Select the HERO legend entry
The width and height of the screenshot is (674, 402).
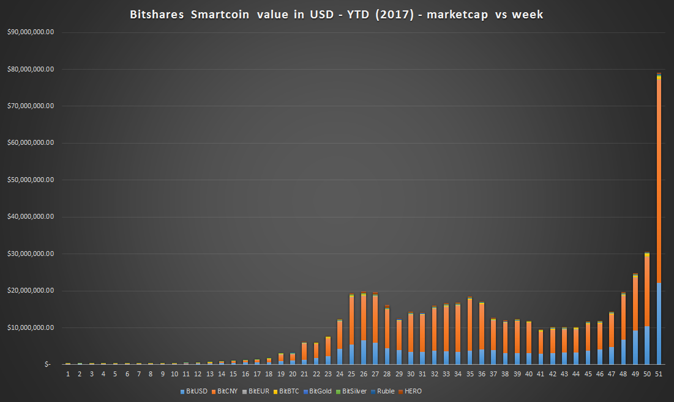click(x=410, y=391)
